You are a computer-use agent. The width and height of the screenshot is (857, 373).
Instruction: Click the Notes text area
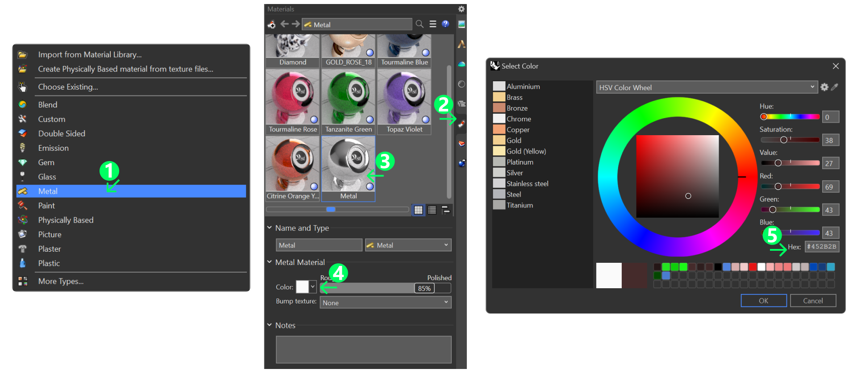[x=363, y=349]
